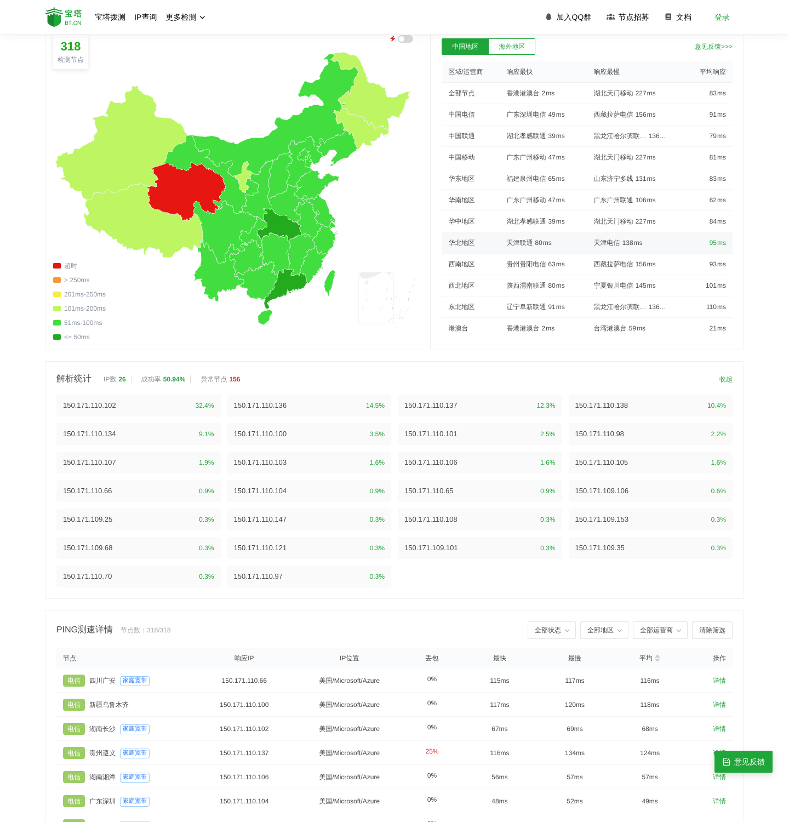Click the yellow 201ms-250ms legend swatch
This screenshot has height=822, width=789.
(x=57, y=294)
